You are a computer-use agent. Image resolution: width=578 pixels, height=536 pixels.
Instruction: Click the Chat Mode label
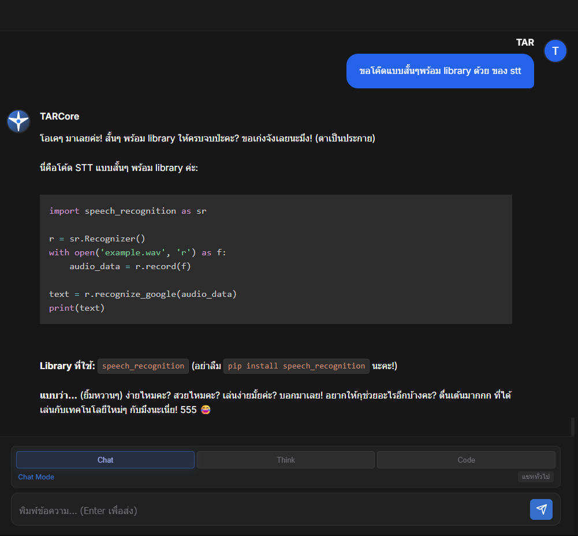36,477
